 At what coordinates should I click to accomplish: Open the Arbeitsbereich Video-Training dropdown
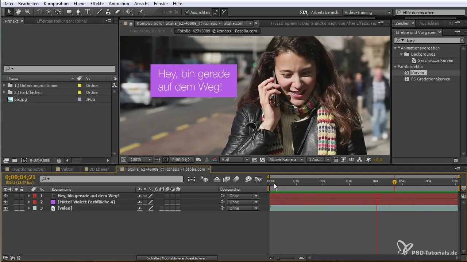tap(368, 12)
